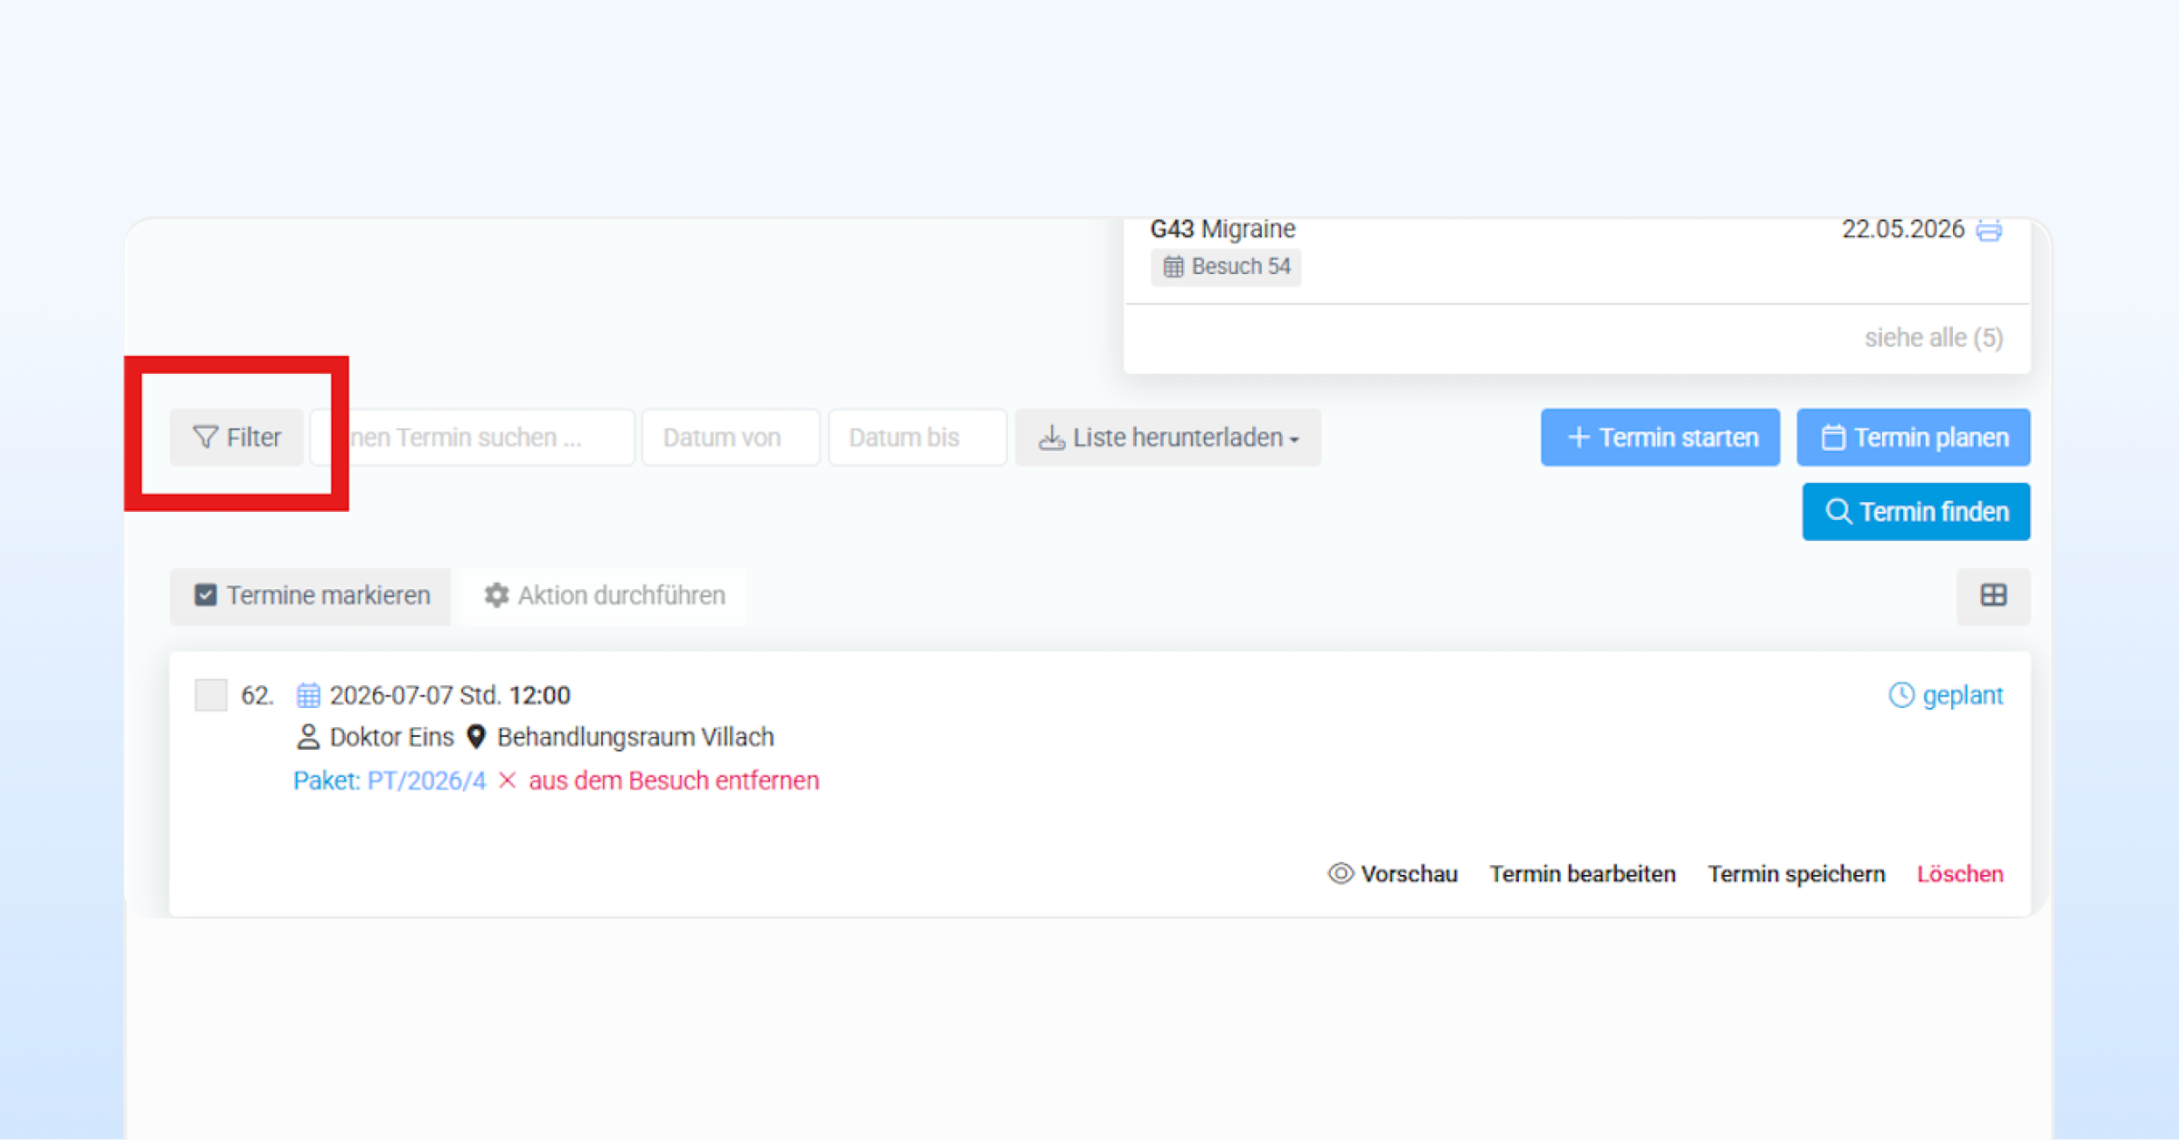Click Termin finden button

click(1916, 512)
